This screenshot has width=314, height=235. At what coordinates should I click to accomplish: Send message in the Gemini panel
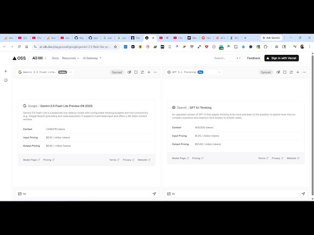pos(154,194)
